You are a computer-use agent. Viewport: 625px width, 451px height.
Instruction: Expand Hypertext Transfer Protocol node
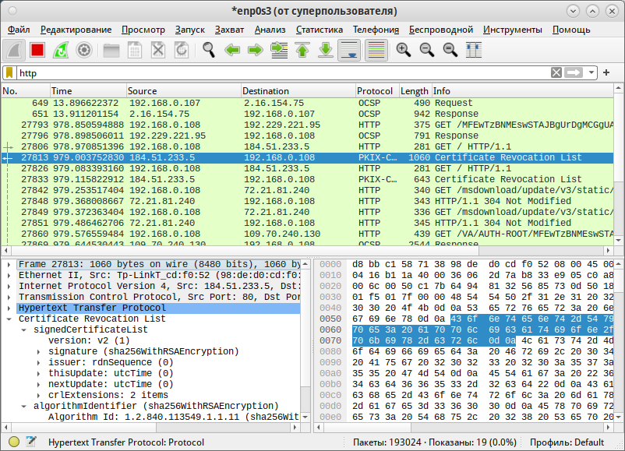[x=9, y=308]
